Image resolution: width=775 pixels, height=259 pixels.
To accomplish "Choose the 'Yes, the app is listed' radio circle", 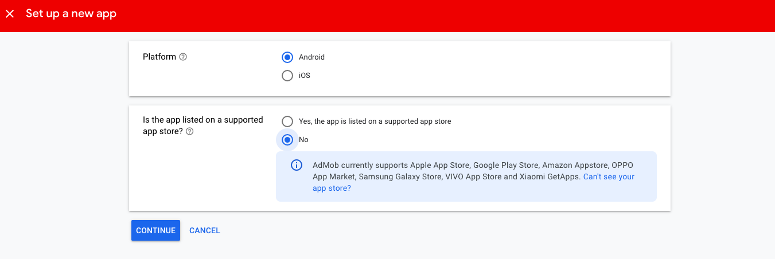I will tap(287, 121).
